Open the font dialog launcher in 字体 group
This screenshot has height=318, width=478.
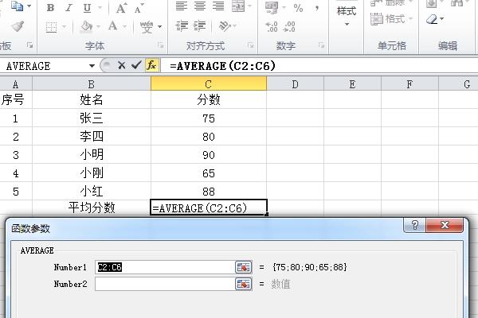pos(161,46)
